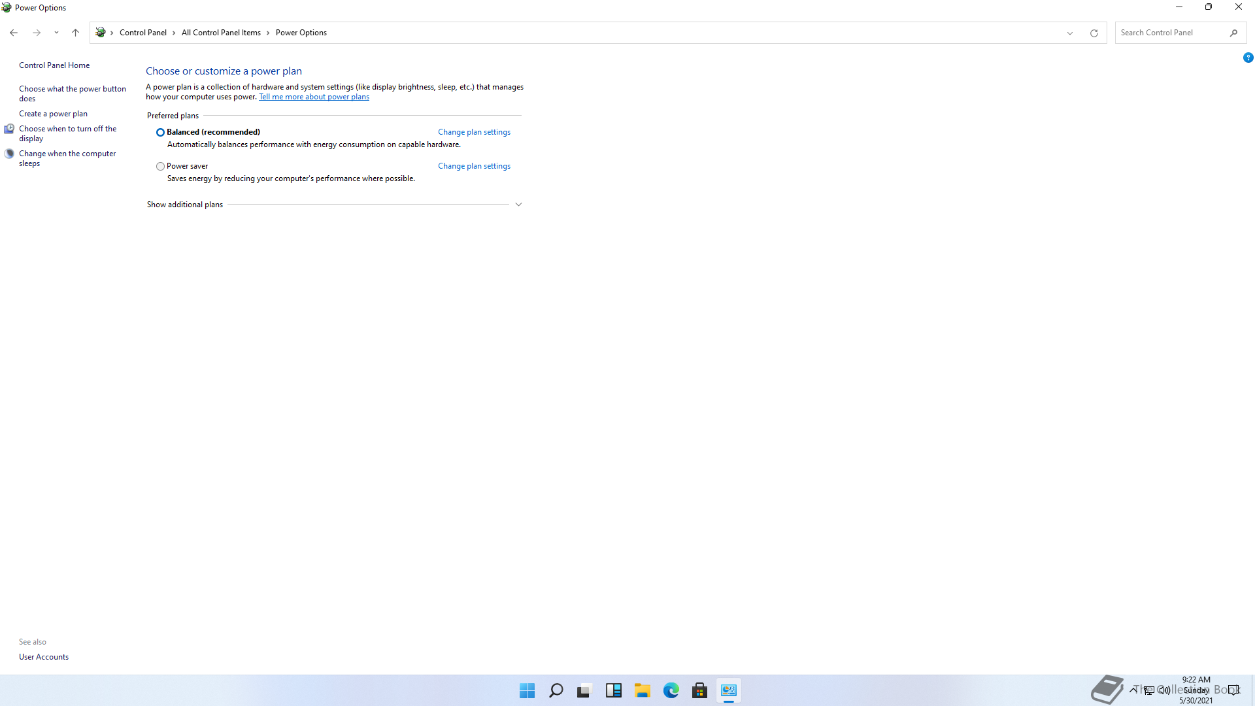The image size is (1255, 706).
Task: Click the sleep moon icon in sidebar
Action: [9, 154]
